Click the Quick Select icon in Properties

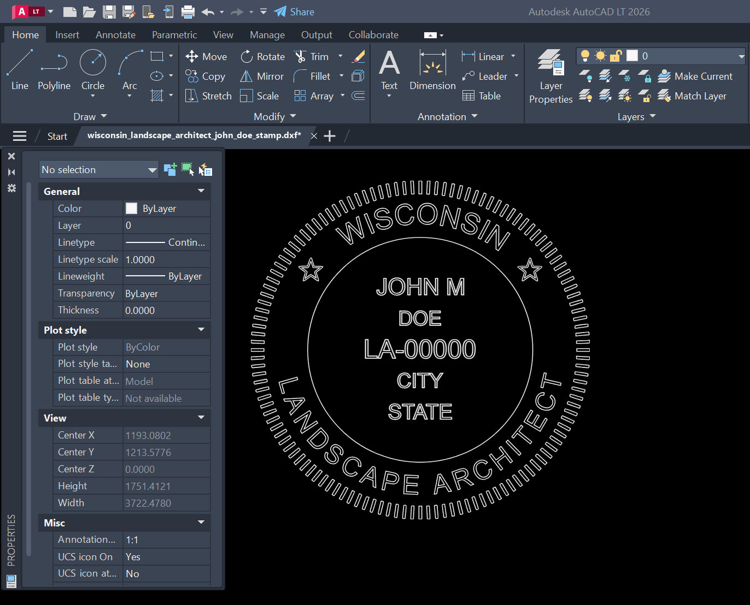click(206, 169)
